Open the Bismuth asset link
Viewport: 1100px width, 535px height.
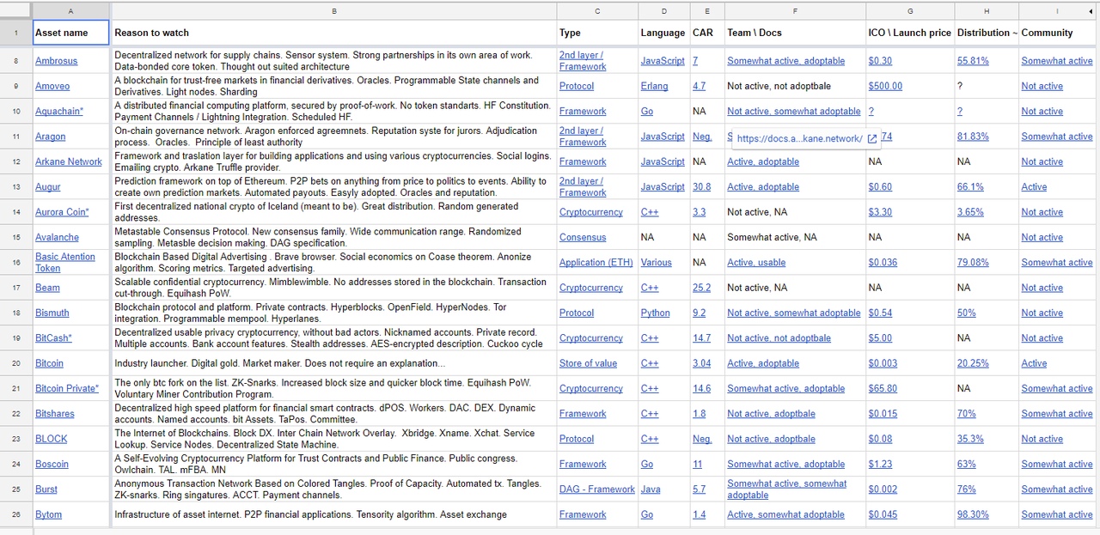(x=52, y=313)
